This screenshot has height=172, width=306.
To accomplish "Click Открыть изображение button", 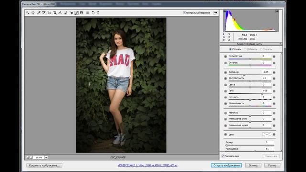I will tap(226, 165).
